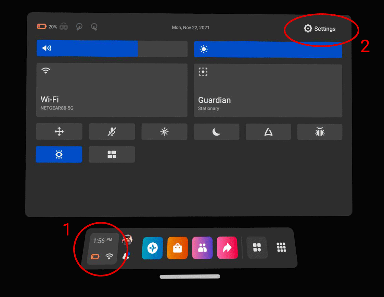Image resolution: width=384 pixels, height=297 pixels.
Task: Open the Store shopping bag app
Action: click(x=177, y=248)
